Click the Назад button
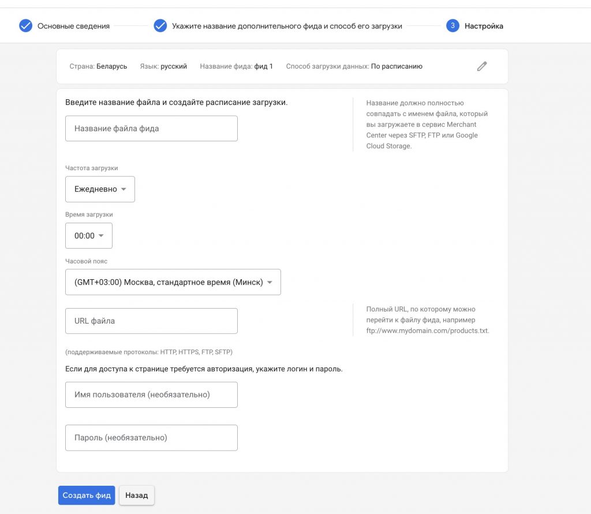Viewport: 591px width, 514px height. 136,495
